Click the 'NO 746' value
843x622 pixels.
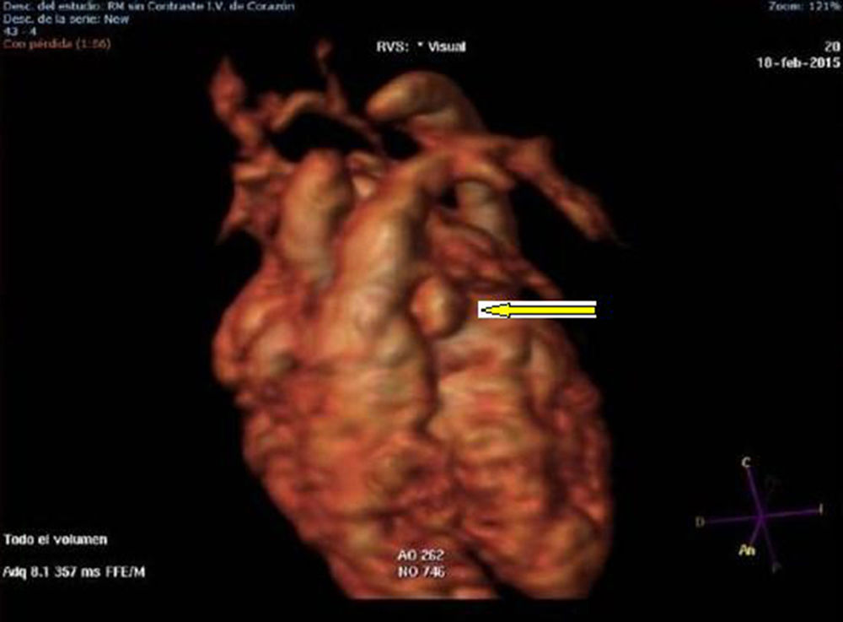(x=423, y=573)
